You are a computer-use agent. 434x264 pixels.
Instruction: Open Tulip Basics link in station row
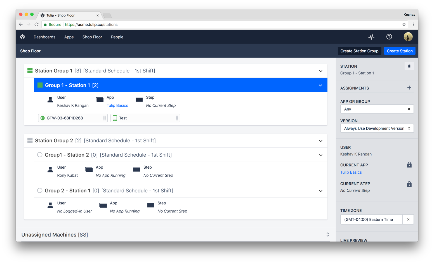[117, 105]
